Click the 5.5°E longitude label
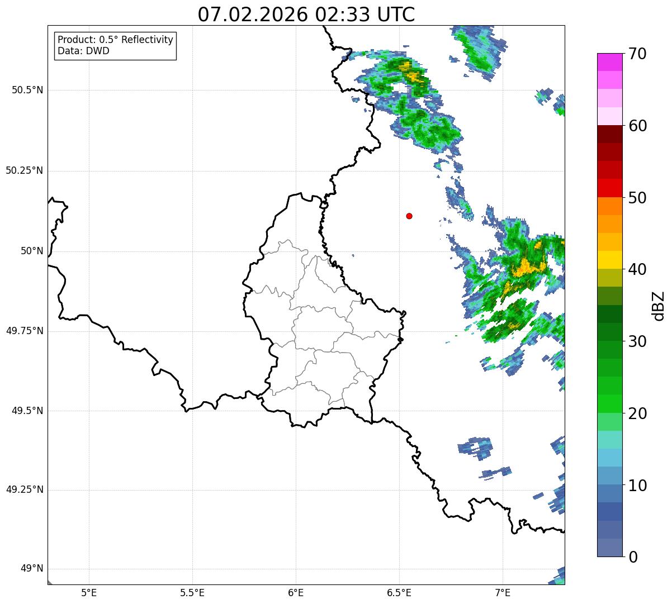The height and width of the screenshot is (604, 672). point(192,592)
